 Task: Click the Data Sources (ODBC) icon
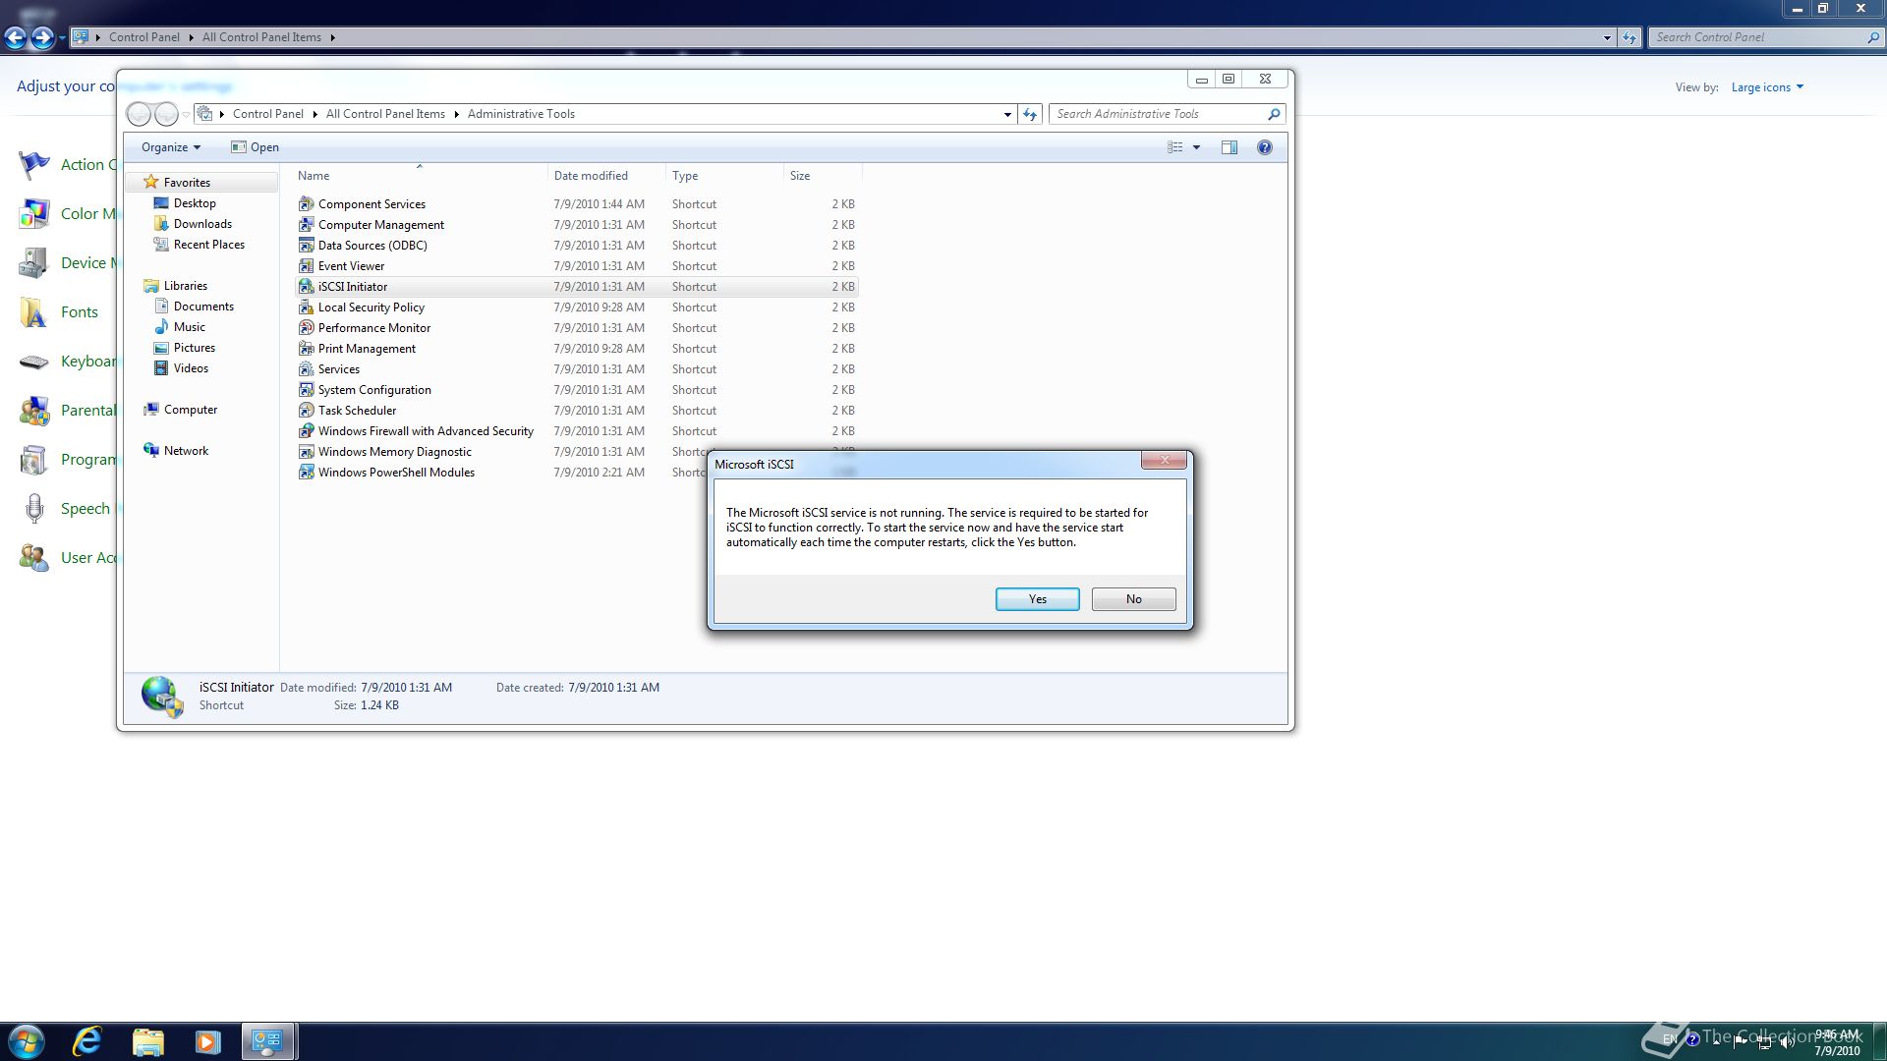306,246
